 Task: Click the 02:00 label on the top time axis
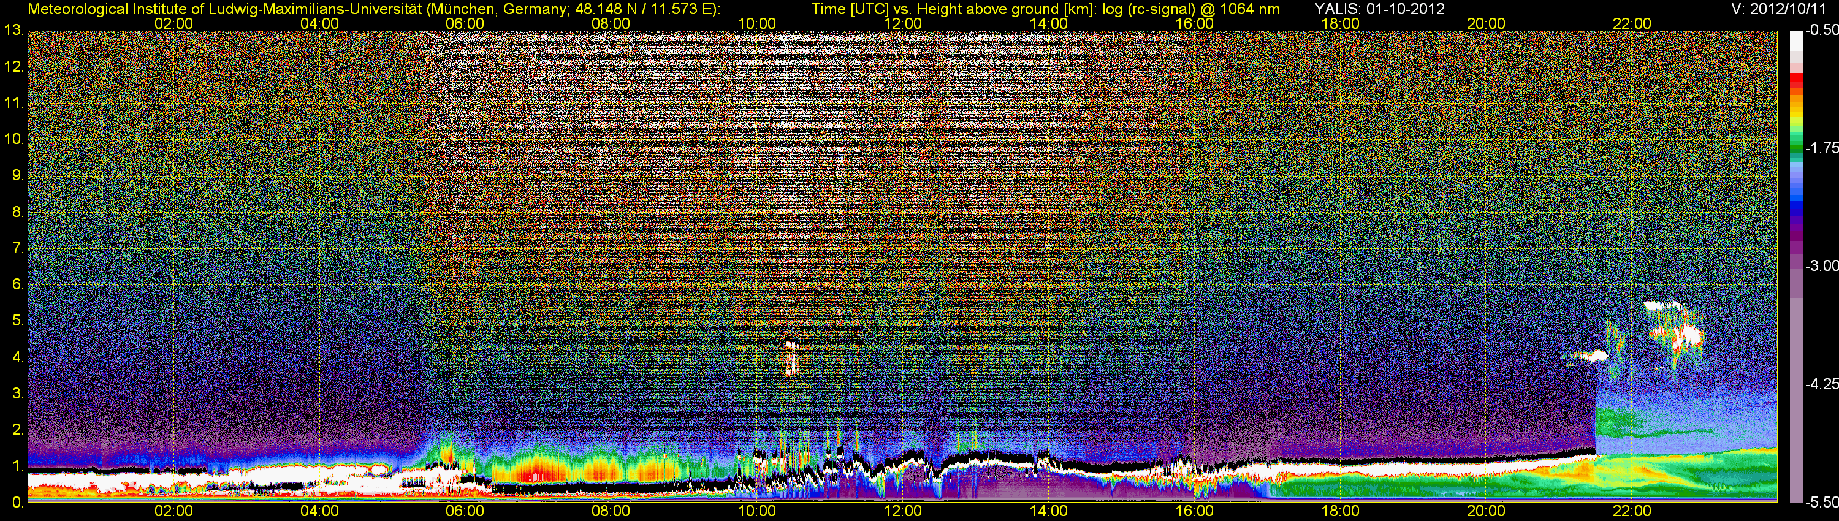pyautogui.click(x=173, y=23)
